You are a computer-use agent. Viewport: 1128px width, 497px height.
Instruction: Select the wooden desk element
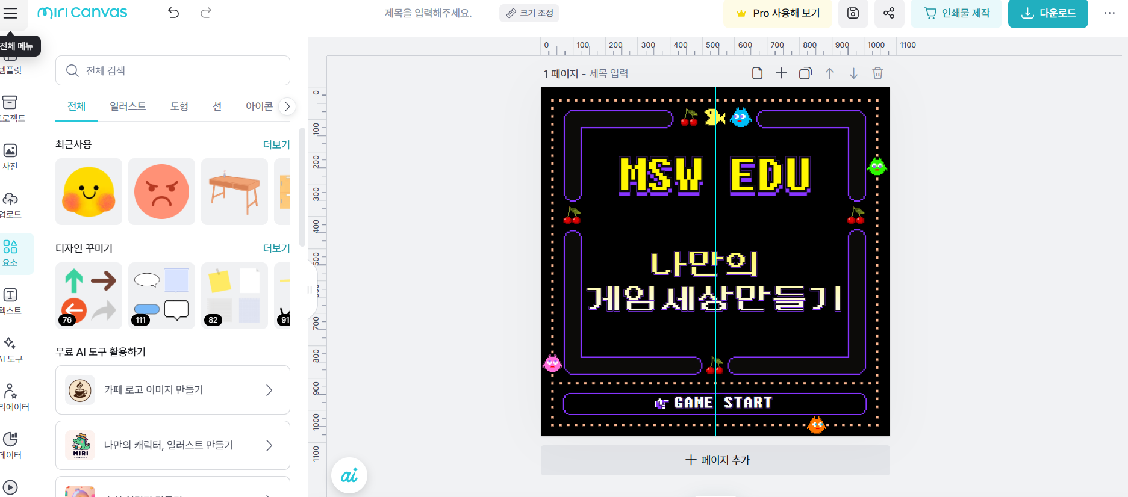click(234, 192)
